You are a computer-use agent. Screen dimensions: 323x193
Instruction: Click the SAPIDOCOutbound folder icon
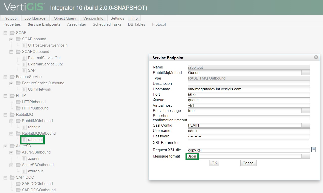tap(18, 190)
